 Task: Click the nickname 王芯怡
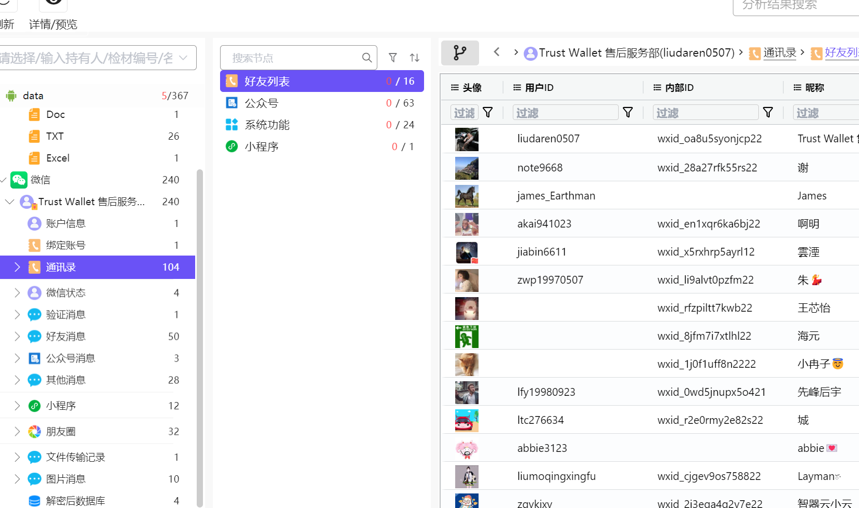click(814, 308)
